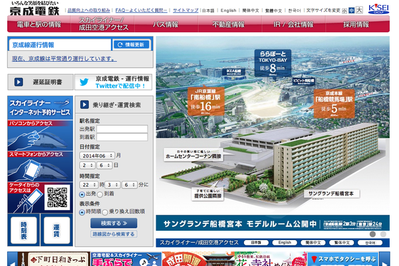Select the 出発 radio button

(82, 194)
